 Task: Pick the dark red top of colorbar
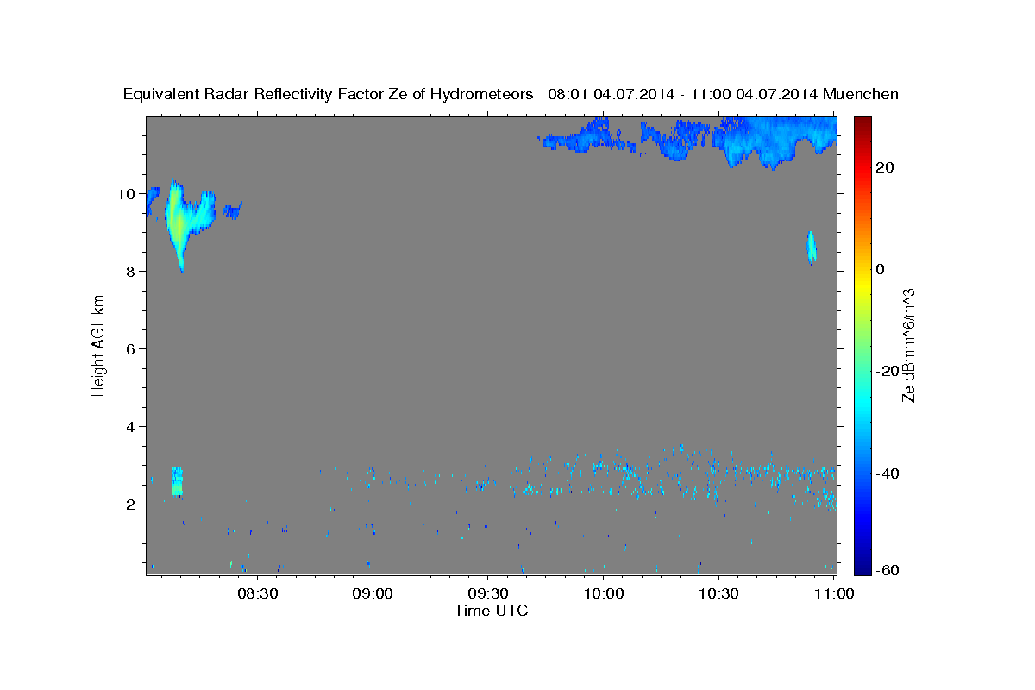coord(862,122)
